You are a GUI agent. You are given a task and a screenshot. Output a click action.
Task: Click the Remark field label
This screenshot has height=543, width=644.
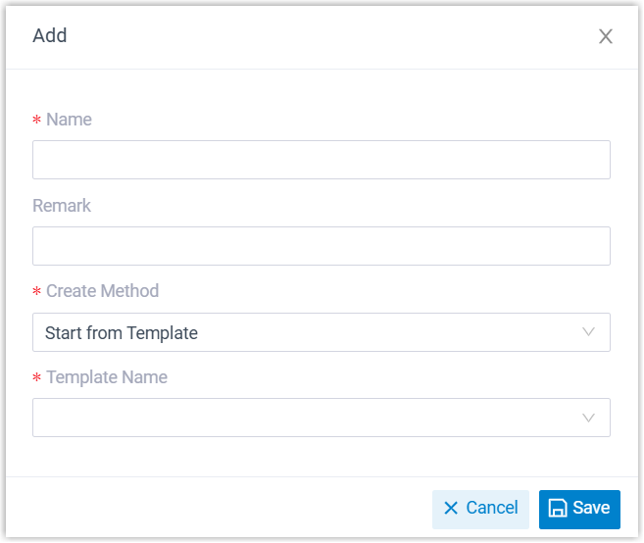[x=62, y=206]
